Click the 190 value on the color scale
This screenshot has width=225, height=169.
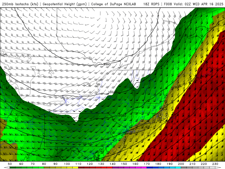[x=170, y=164]
